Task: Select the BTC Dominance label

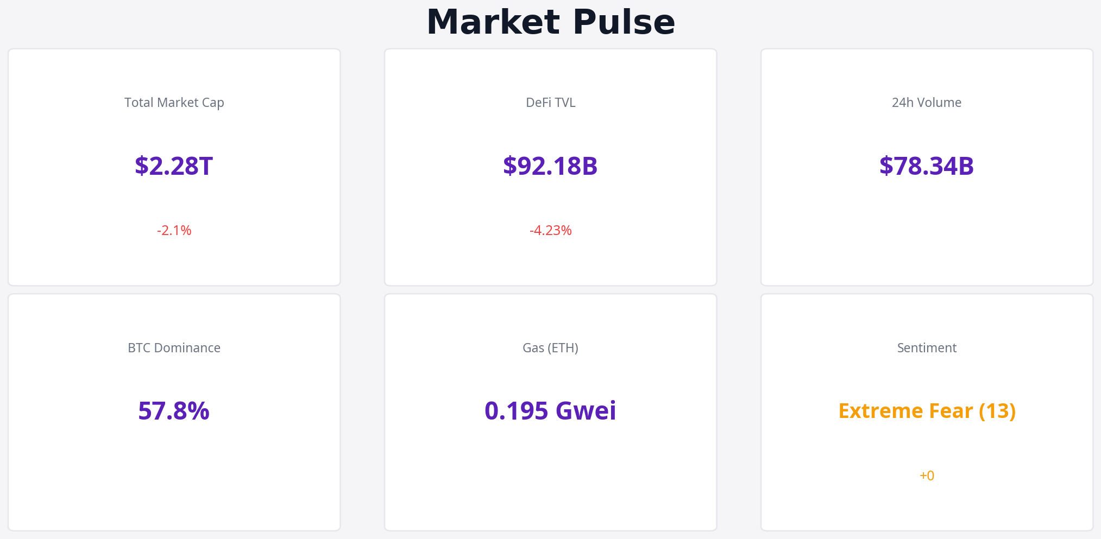Action: [174, 348]
